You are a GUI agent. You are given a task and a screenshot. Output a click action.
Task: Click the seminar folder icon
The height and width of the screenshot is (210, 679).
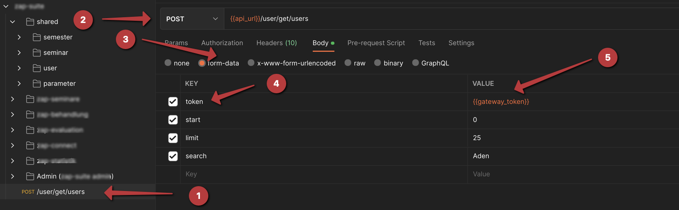click(x=36, y=53)
